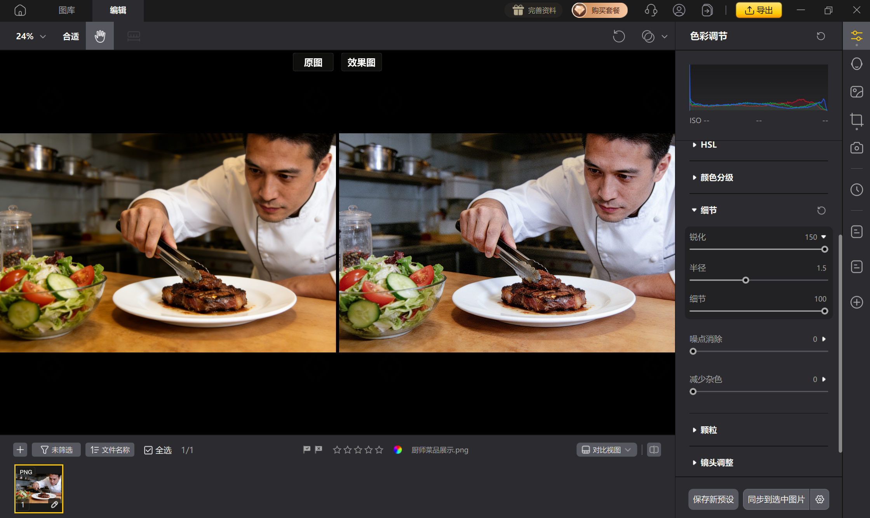The height and width of the screenshot is (518, 870).
Task: Set the pick flag on image
Action: (307, 450)
